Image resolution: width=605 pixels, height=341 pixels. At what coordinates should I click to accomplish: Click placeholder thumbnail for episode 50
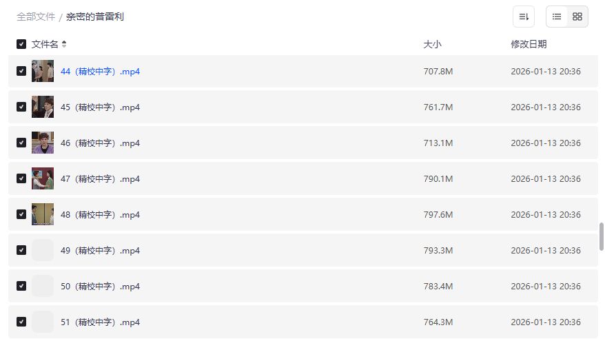click(x=43, y=286)
